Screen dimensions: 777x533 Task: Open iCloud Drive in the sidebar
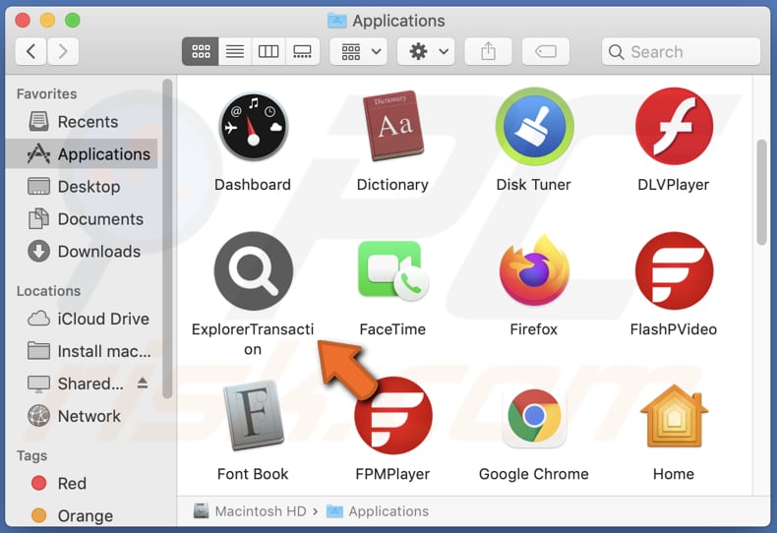pos(83,319)
